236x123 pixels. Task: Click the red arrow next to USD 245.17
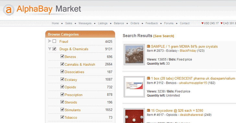[x=202, y=23]
